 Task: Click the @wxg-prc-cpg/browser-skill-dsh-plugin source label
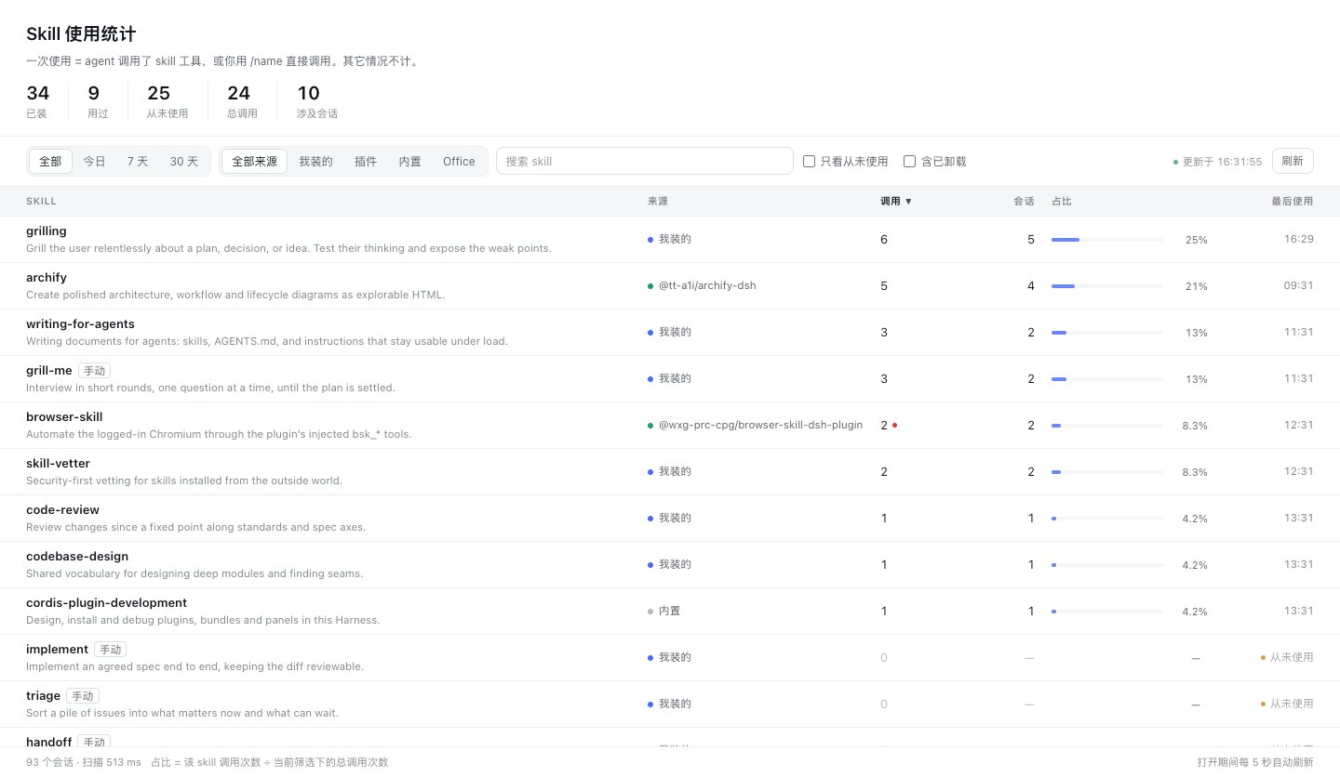760,425
